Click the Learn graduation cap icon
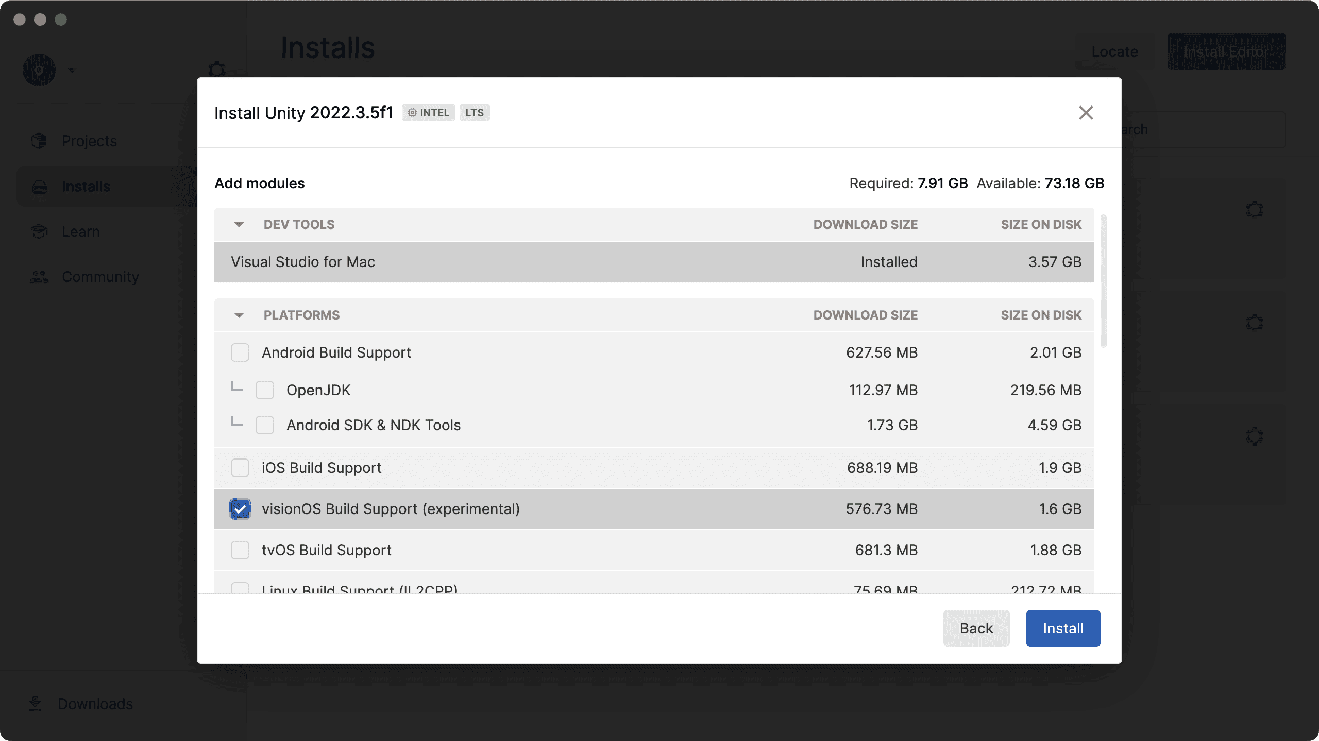 [x=39, y=232]
